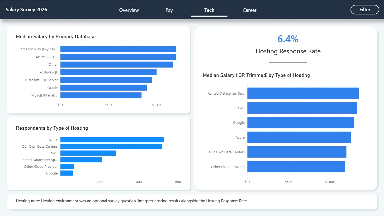Click the Microsoft SQL Server bar
The height and width of the screenshot is (216, 384).
[106, 80]
